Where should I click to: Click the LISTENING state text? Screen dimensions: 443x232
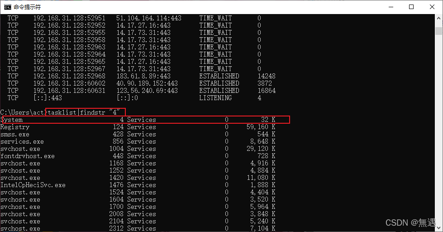pos(215,98)
